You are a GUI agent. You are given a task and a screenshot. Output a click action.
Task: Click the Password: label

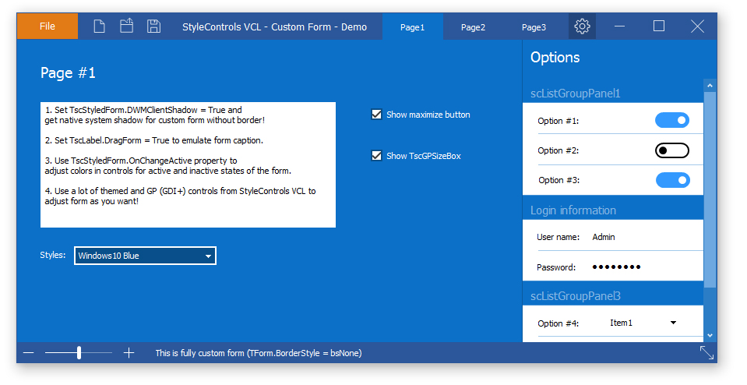[556, 267]
